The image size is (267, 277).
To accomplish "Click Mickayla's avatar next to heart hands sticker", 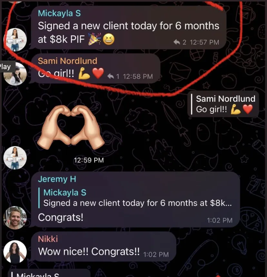I will [15, 158].
